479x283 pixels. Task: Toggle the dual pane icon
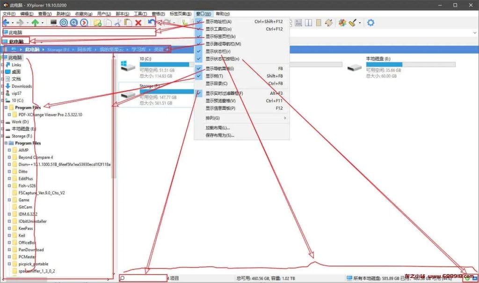click(x=309, y=22)
